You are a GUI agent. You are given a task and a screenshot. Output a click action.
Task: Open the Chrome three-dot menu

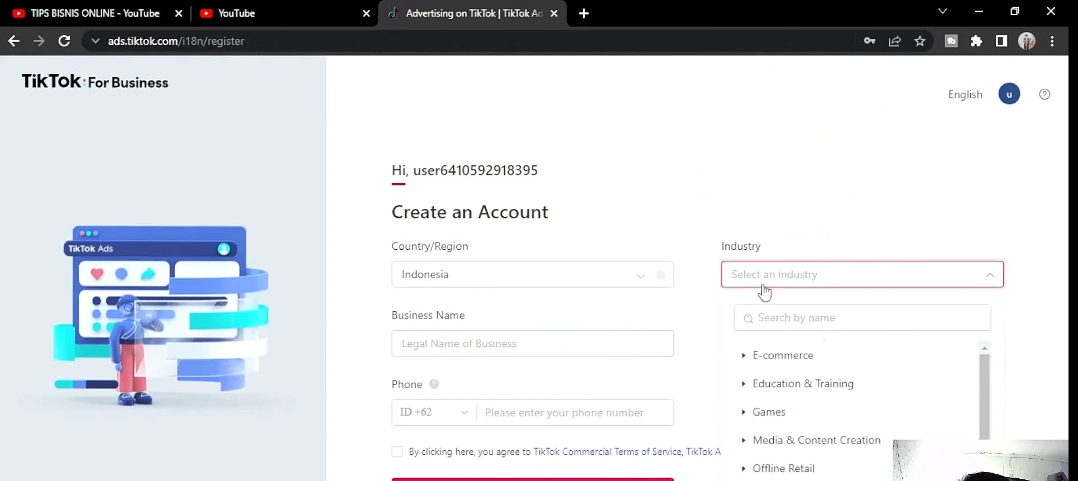(x=1052, y=41)
